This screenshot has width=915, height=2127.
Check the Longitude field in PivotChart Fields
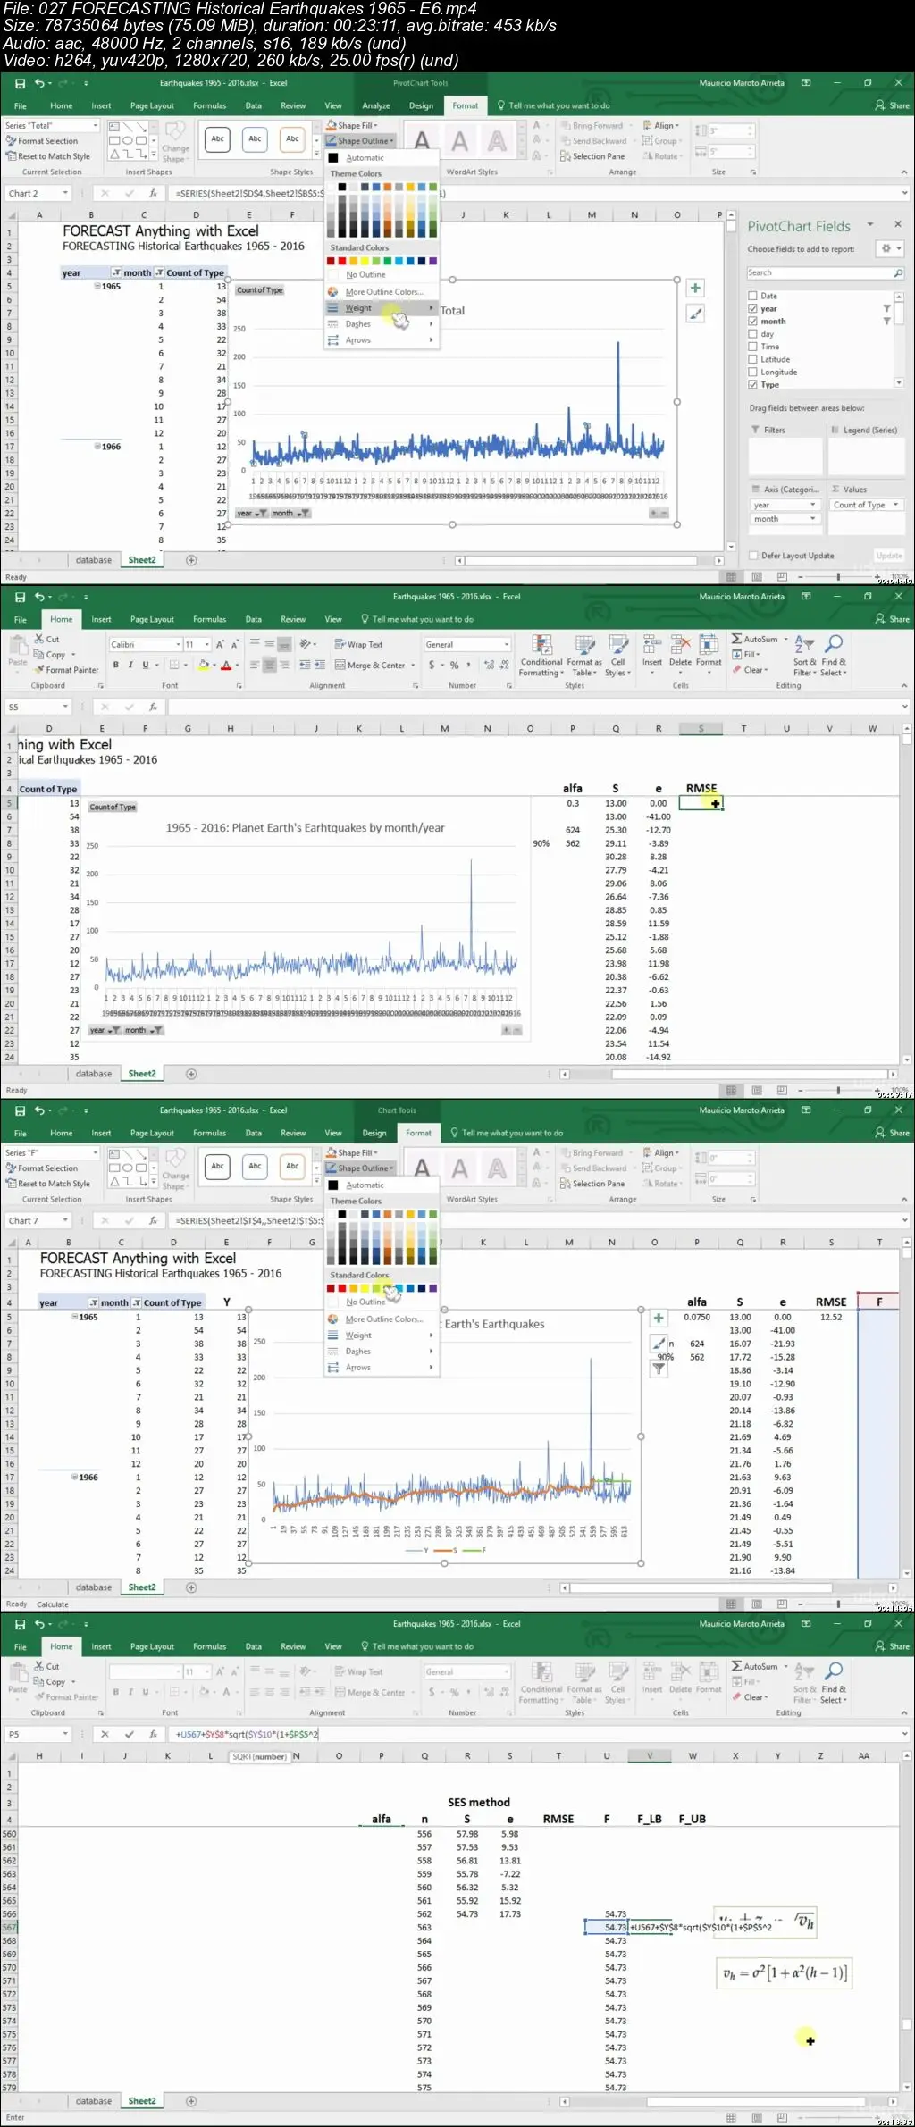(x=752, y=373)
